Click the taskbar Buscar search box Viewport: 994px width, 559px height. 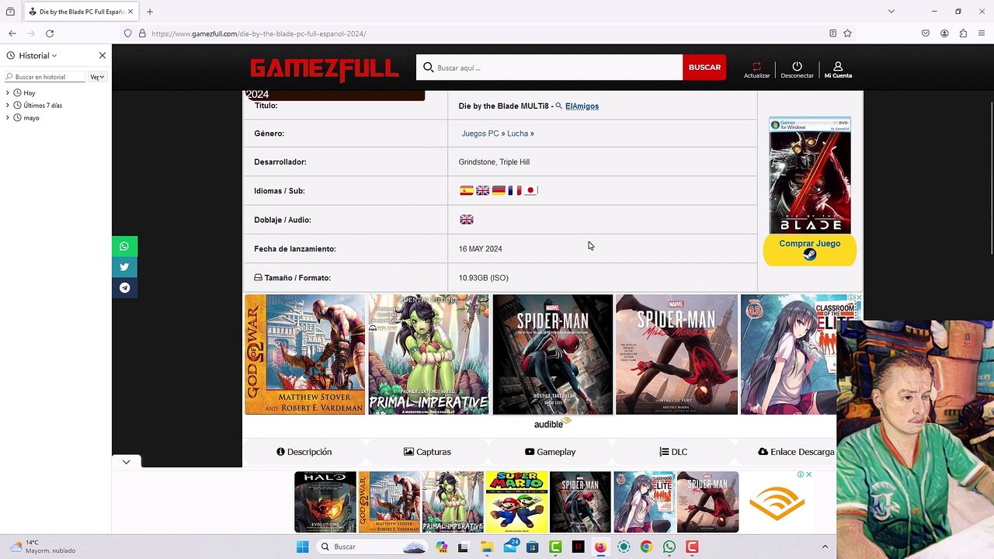tap(374, 547)
